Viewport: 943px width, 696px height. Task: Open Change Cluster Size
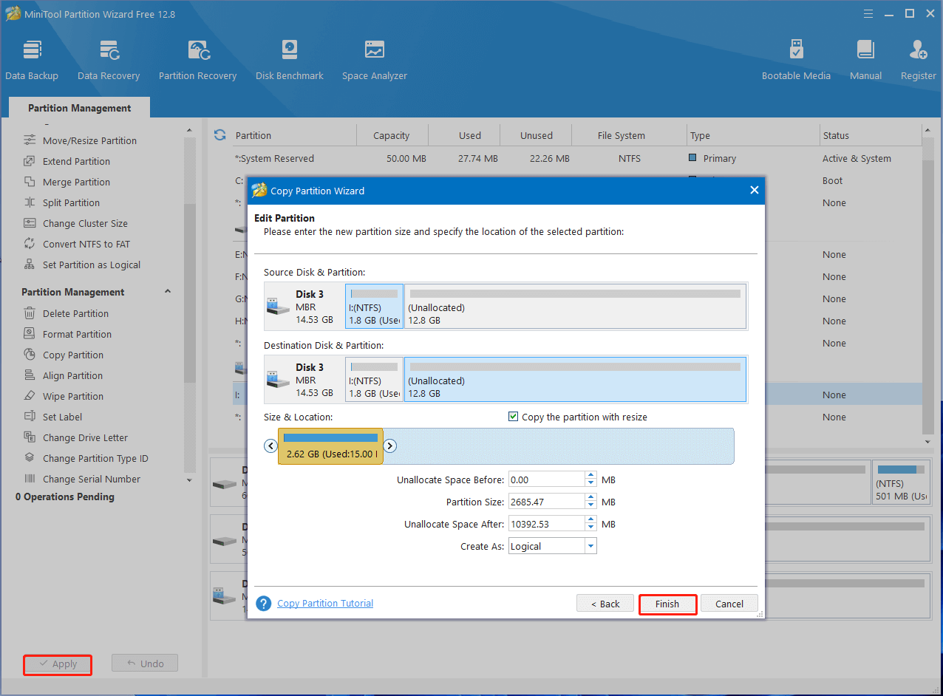(85, 223)
